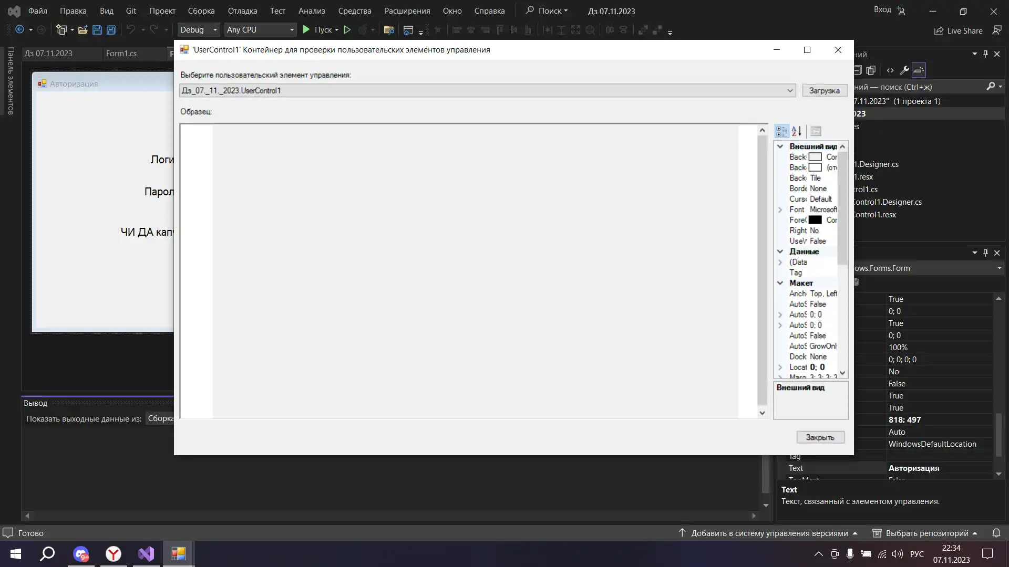Click the browser window toolbar icon

pos(408,30)
